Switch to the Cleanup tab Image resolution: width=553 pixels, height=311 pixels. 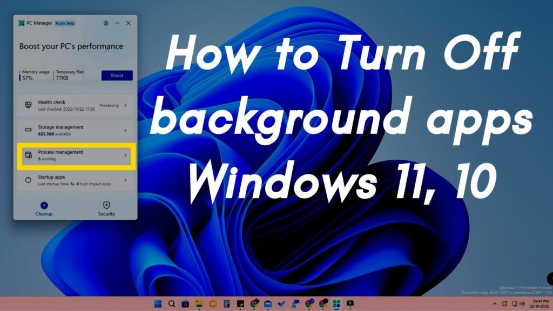(x=44, y=209)
